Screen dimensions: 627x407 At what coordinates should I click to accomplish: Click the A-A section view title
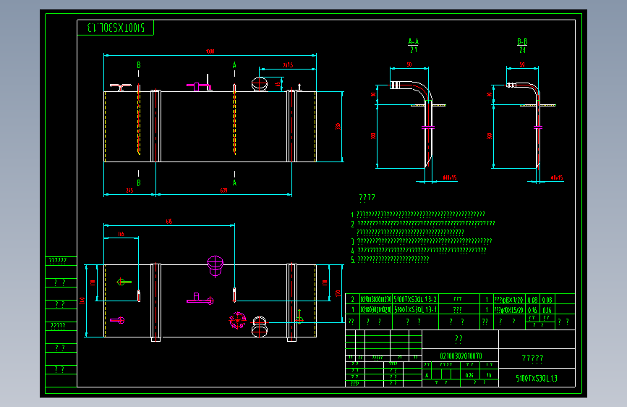point(414,42)
